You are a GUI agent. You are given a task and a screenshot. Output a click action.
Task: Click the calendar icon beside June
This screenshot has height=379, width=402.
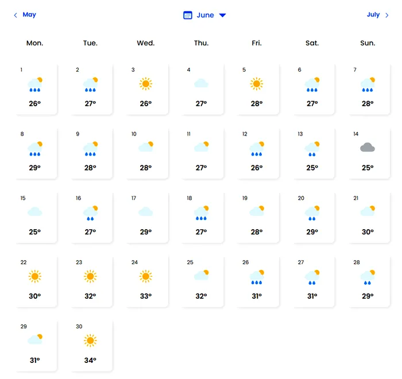(x=187, y=16)
